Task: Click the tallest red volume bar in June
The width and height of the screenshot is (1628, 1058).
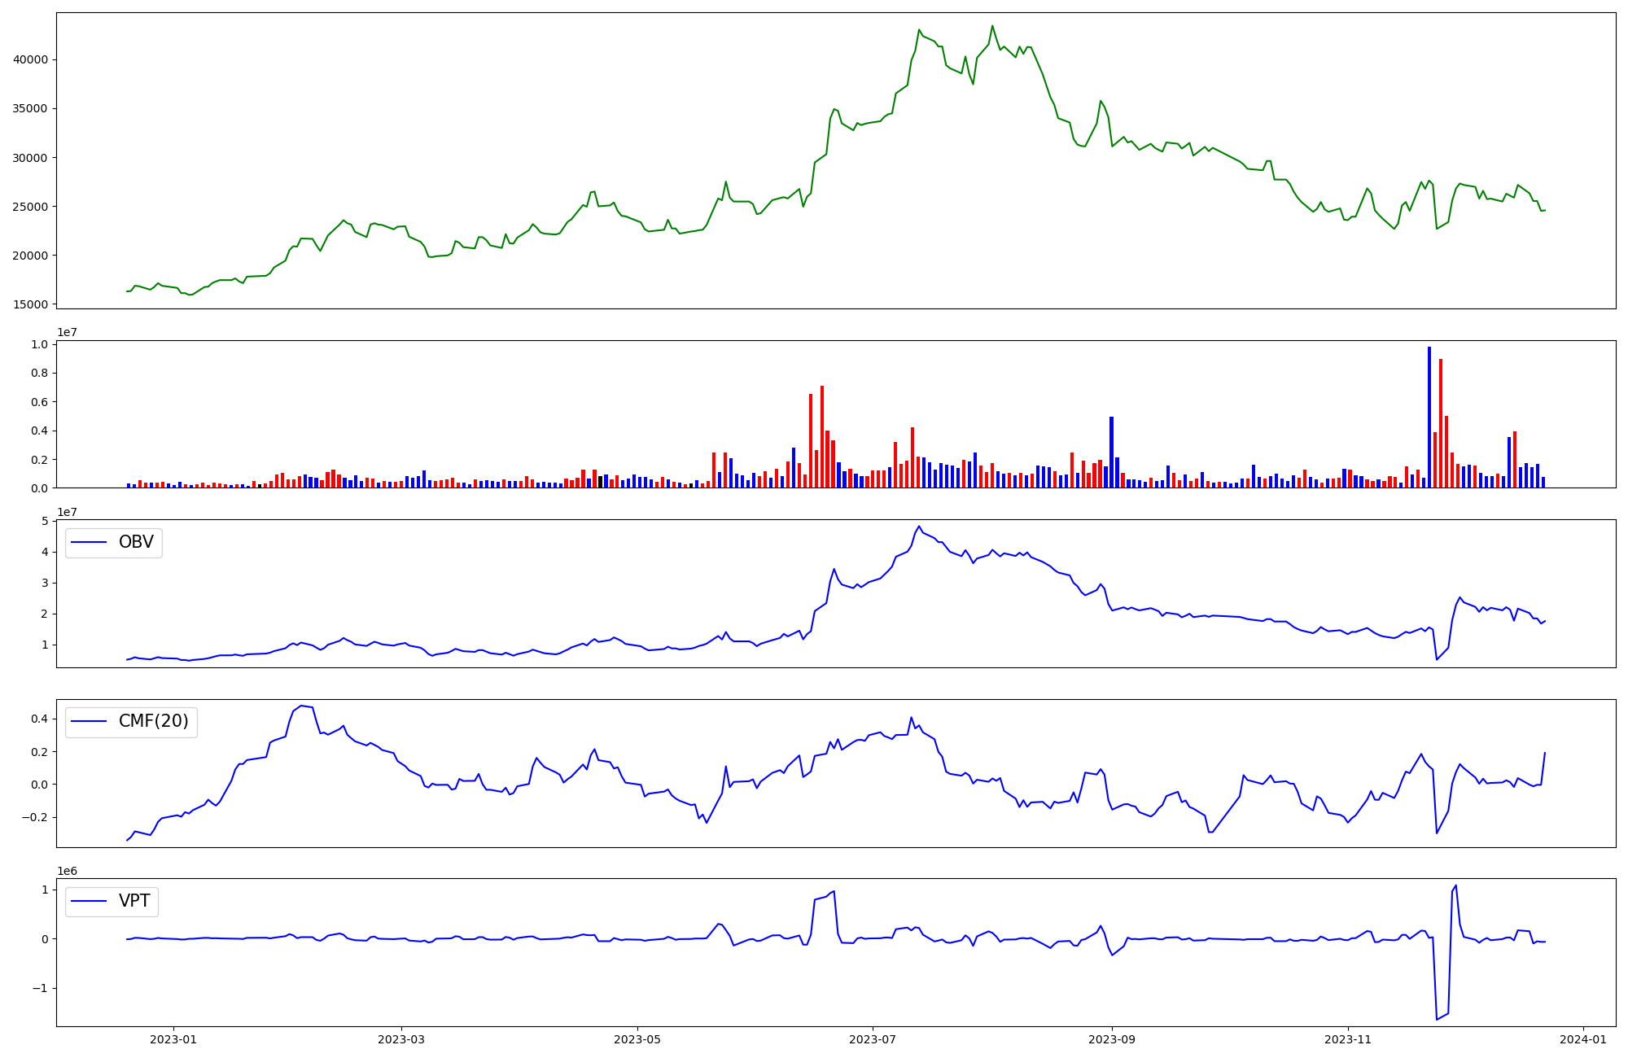Action: pyautogui.click(x=822, y=436)
